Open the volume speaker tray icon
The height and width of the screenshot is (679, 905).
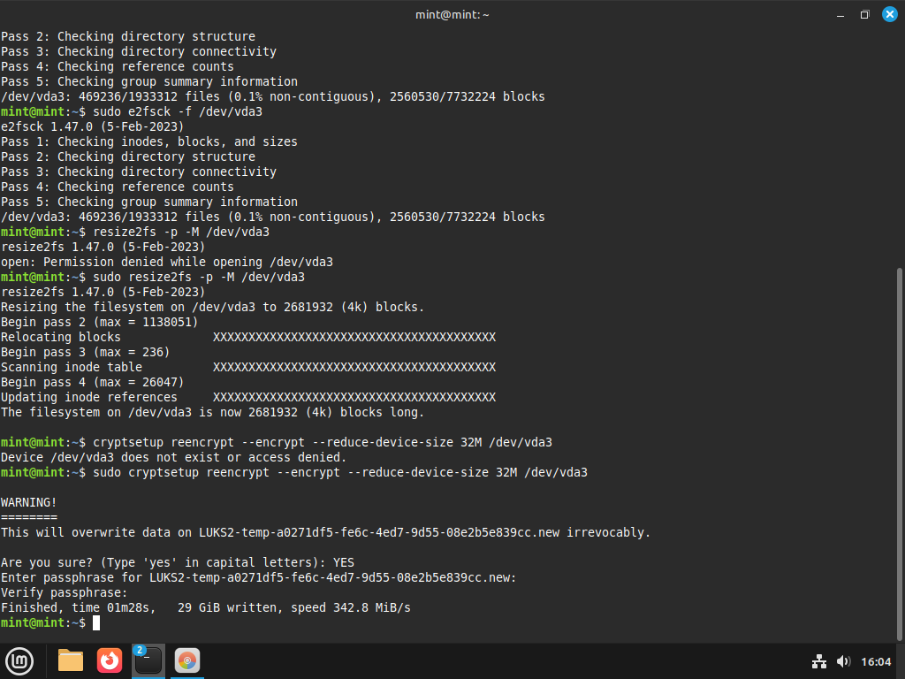842,661
